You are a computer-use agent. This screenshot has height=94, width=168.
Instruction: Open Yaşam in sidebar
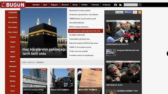[x=13, y=42]
